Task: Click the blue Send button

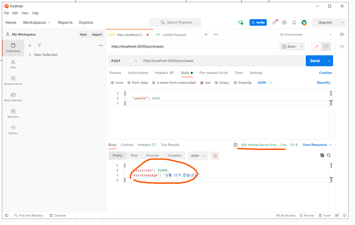Action: click(315, 61)
